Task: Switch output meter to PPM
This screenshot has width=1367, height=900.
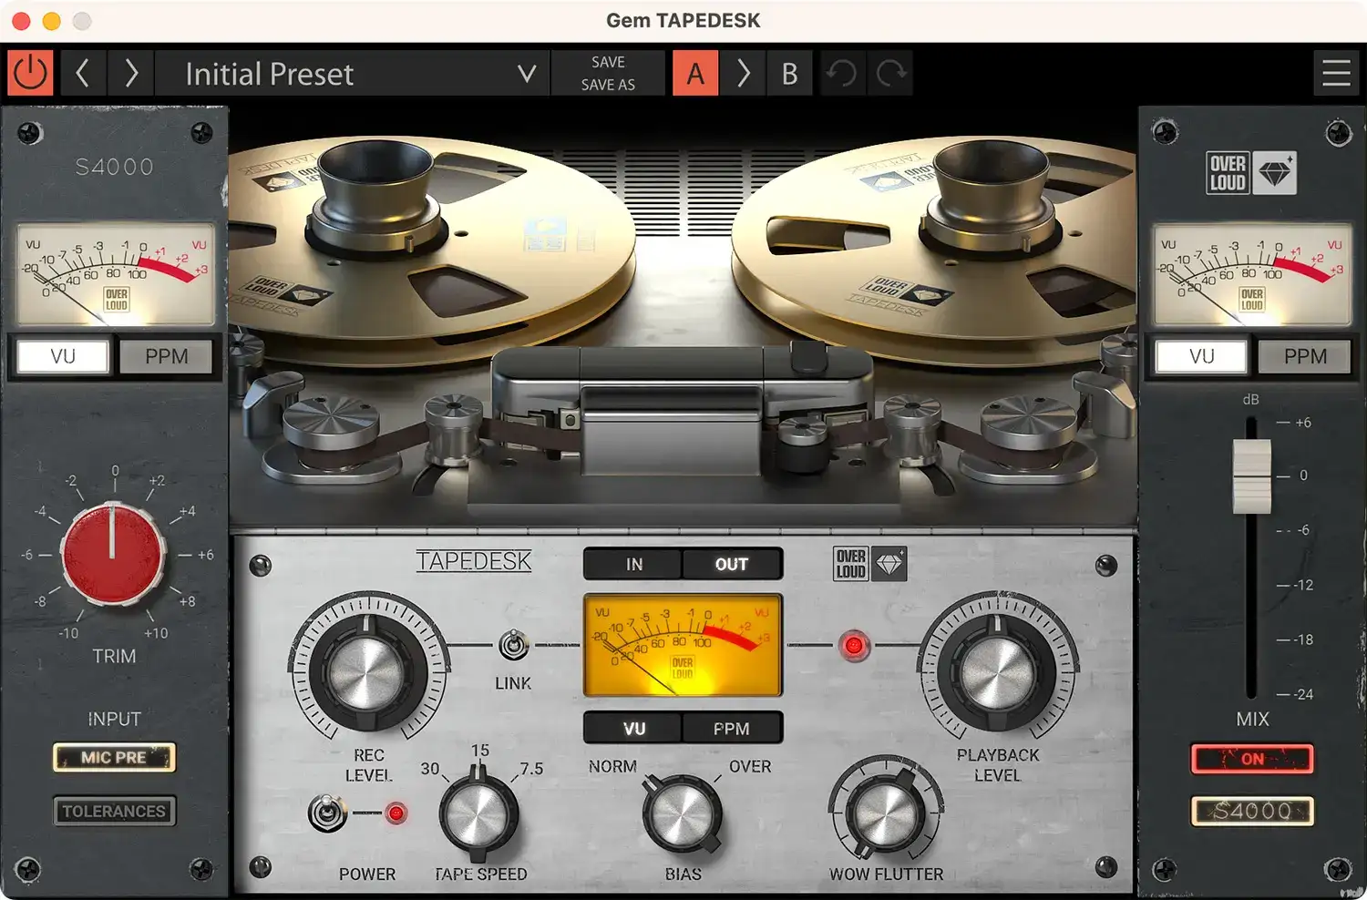Action: click(x=1305, y=356)
